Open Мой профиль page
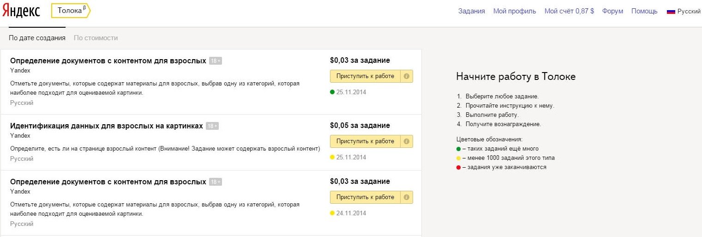This screenshot has width=702, height=237. click(515, 11)
